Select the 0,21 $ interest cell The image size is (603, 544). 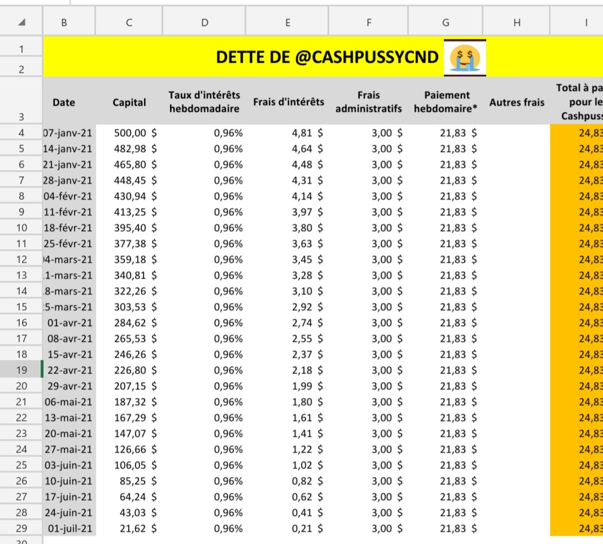click(x=287, y=528)
